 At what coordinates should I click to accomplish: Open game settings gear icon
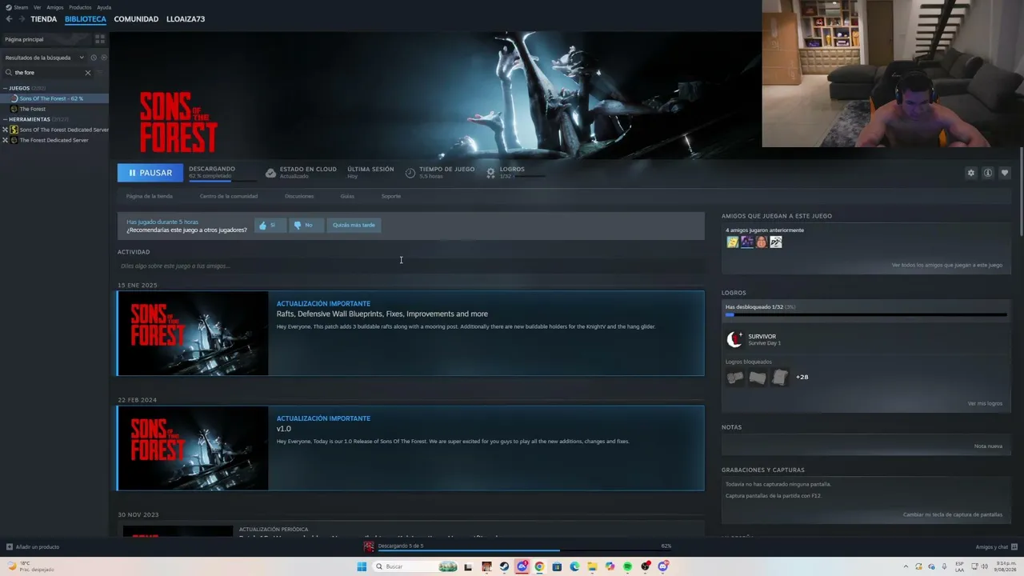click(x=971, y=173)
